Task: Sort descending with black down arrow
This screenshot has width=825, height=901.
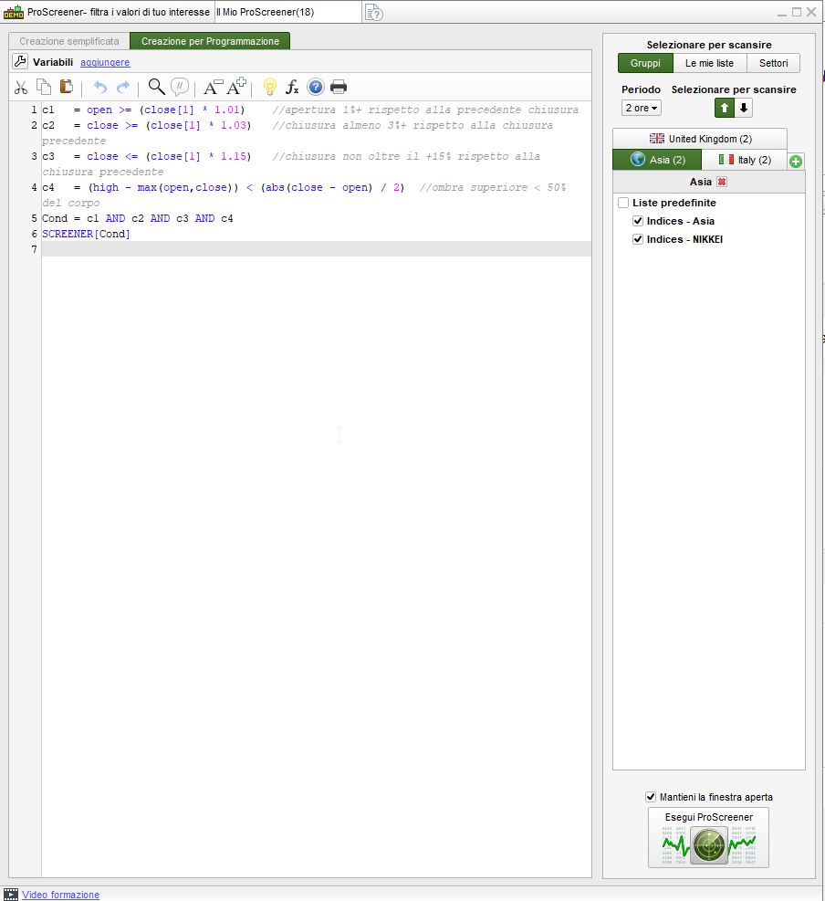Action: [744, 108]
